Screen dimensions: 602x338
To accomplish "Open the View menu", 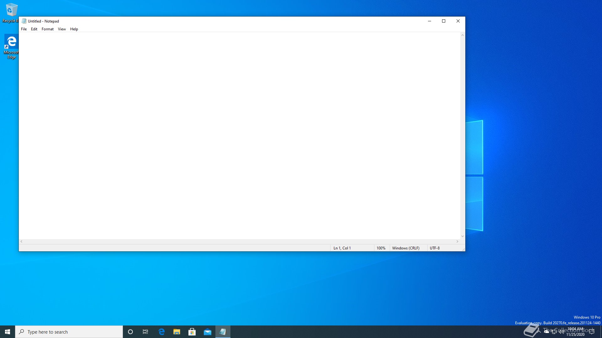I will coord(62,29).
